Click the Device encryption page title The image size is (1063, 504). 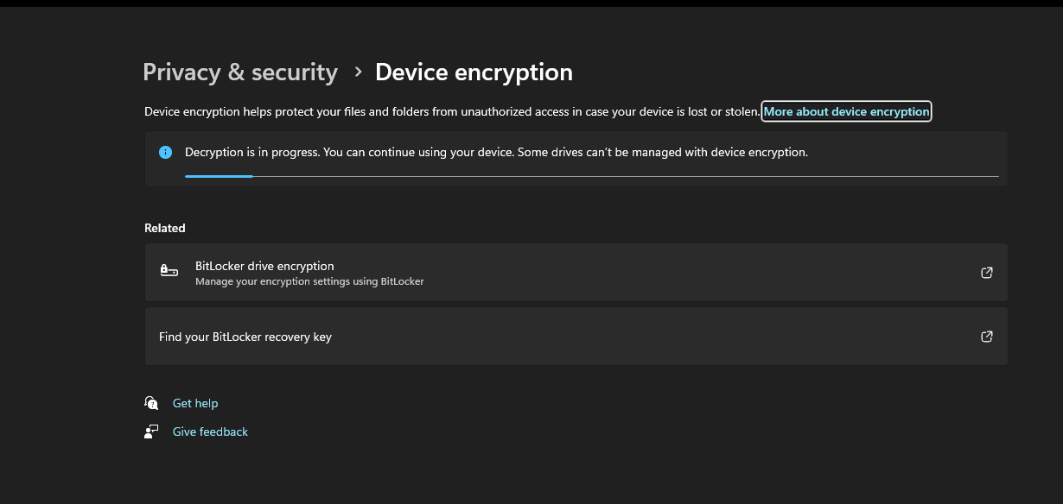point(474,72)
